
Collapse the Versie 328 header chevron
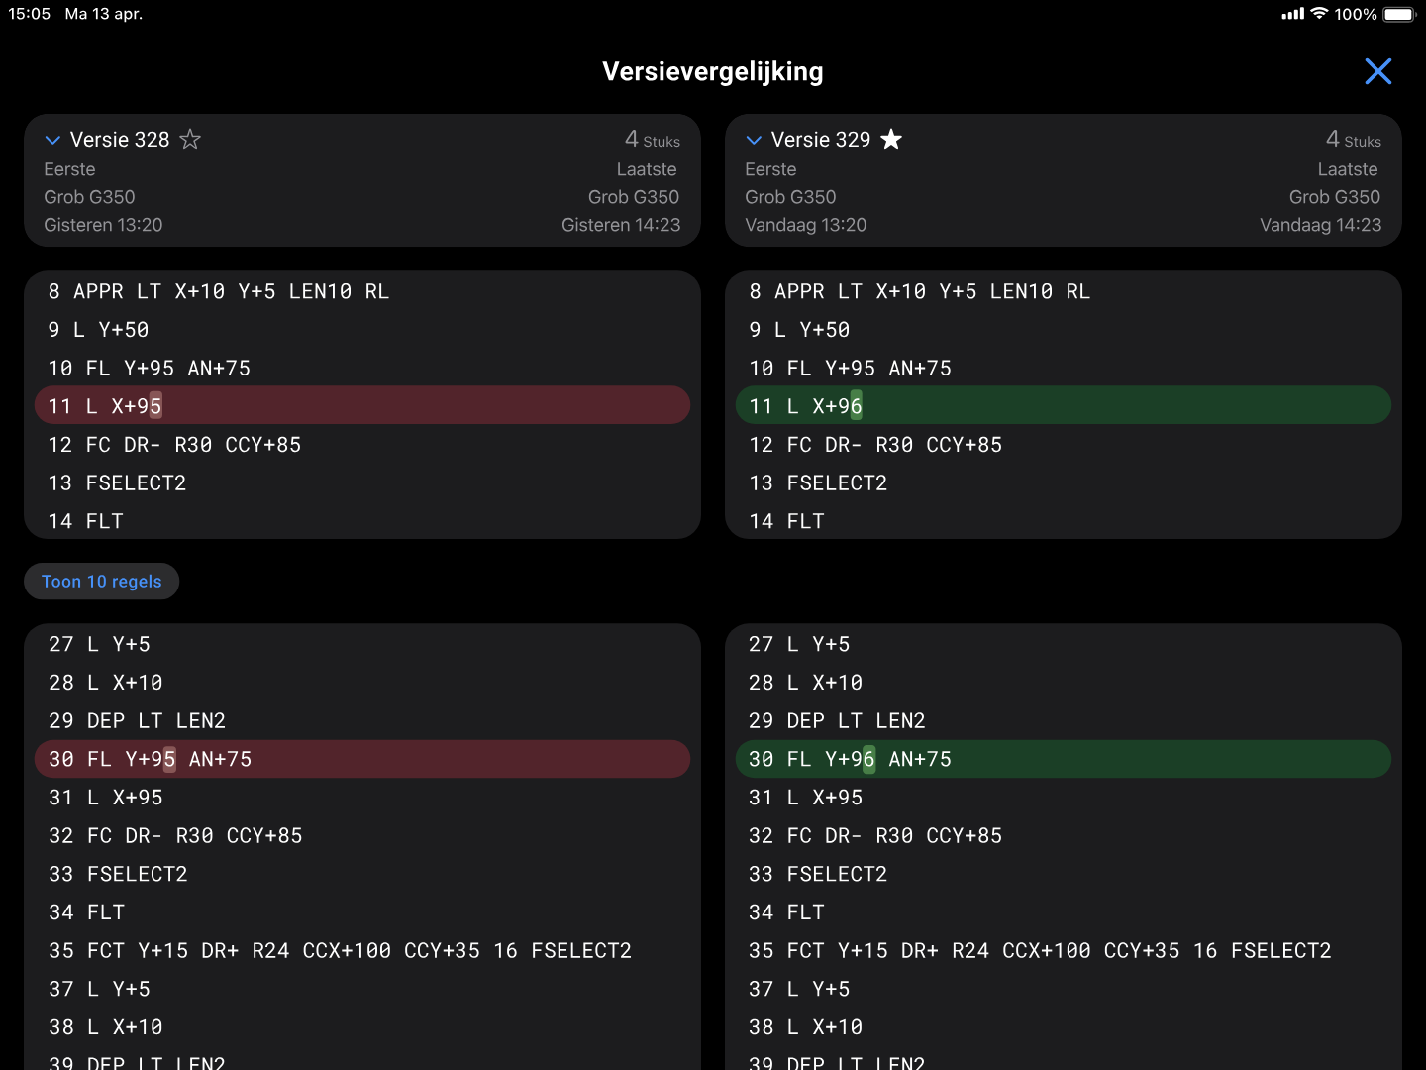point(53,141)
